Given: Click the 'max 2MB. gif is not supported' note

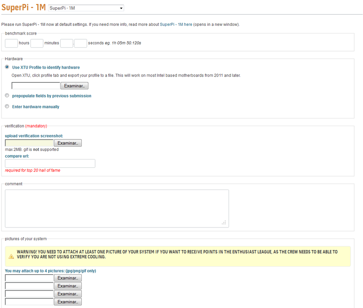Looking at the screenshot, I should [x=32, y=150].
